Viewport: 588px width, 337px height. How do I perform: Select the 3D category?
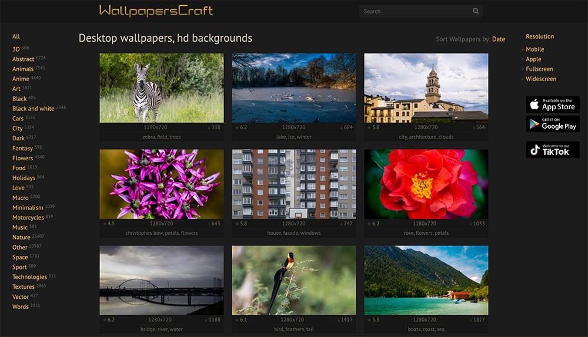pyautogui.click(x=16, y=49)
